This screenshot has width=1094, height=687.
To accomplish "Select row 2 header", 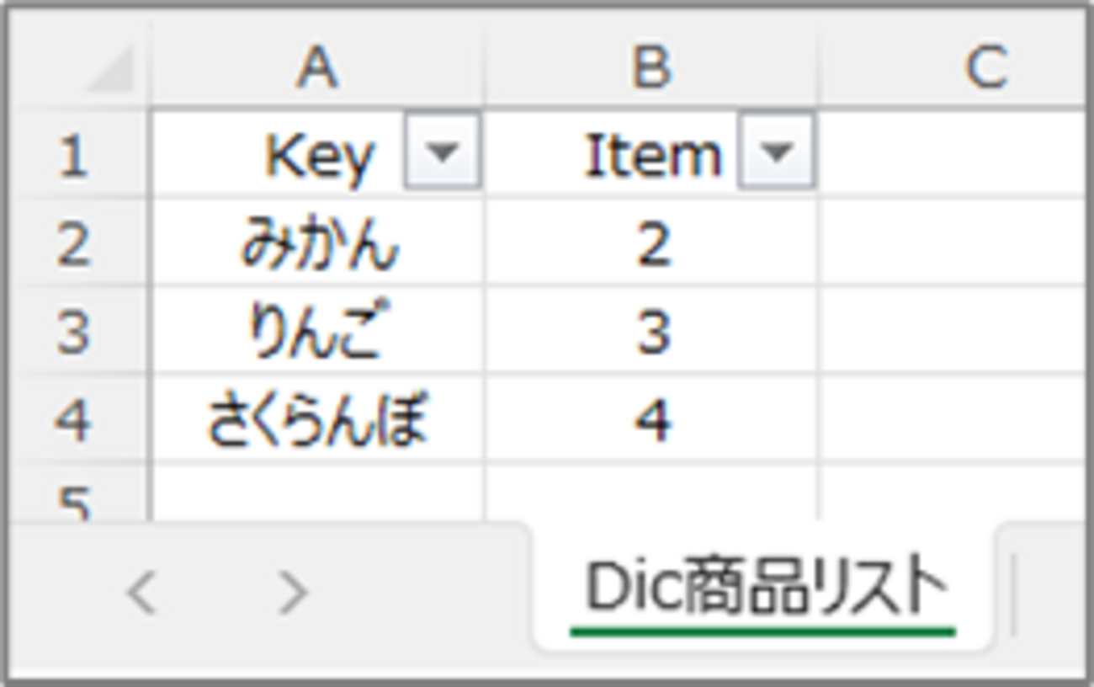I will point(74,244).
